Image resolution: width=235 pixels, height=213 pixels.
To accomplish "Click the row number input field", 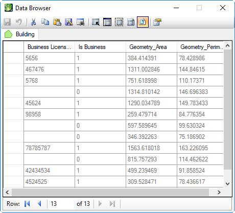I will [62, 204].
